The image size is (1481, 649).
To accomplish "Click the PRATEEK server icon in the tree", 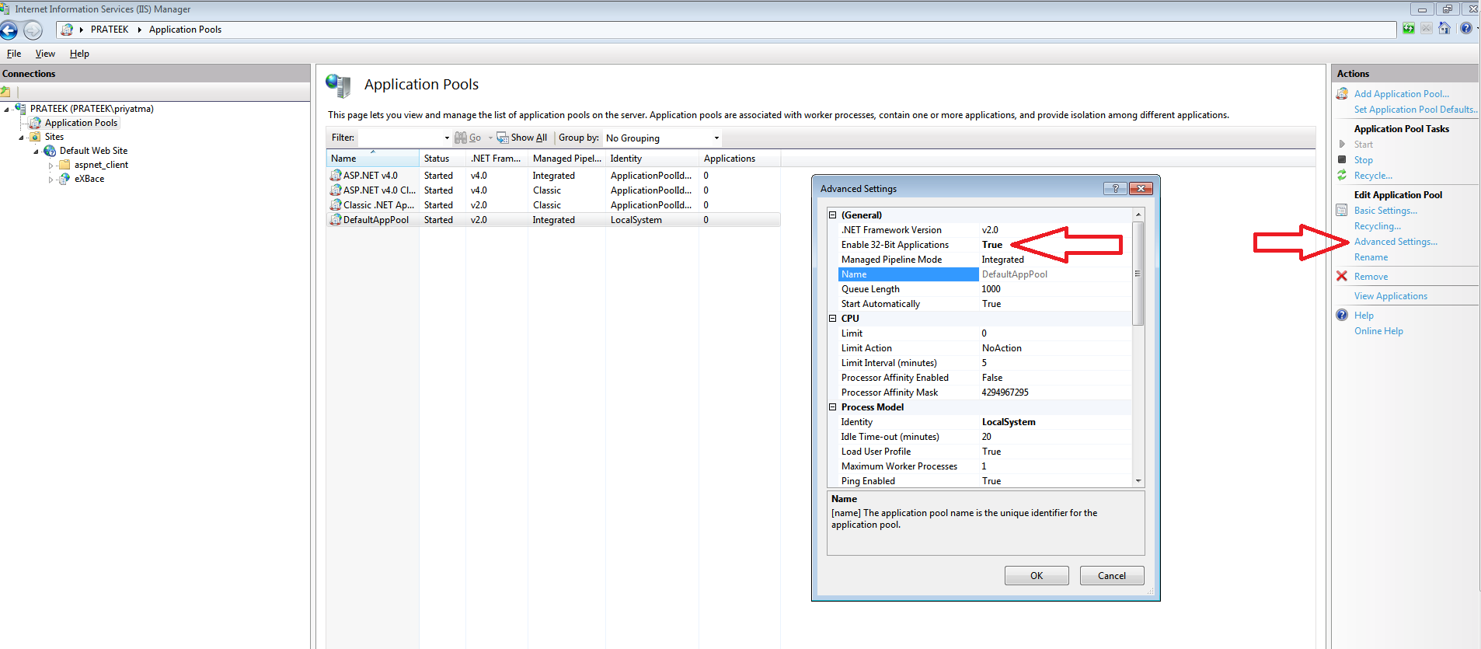I will (20, 109).
